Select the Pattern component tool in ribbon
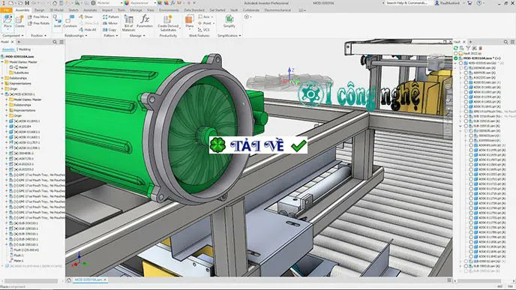 tap(110, 16)
